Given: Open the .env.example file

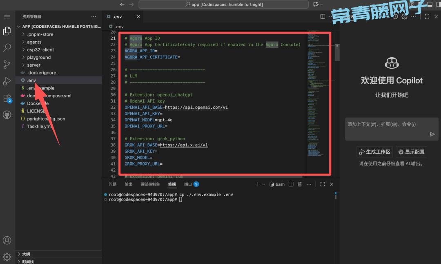Looking at the screenshot, I should pyautogui.click(x=59, y=88).
